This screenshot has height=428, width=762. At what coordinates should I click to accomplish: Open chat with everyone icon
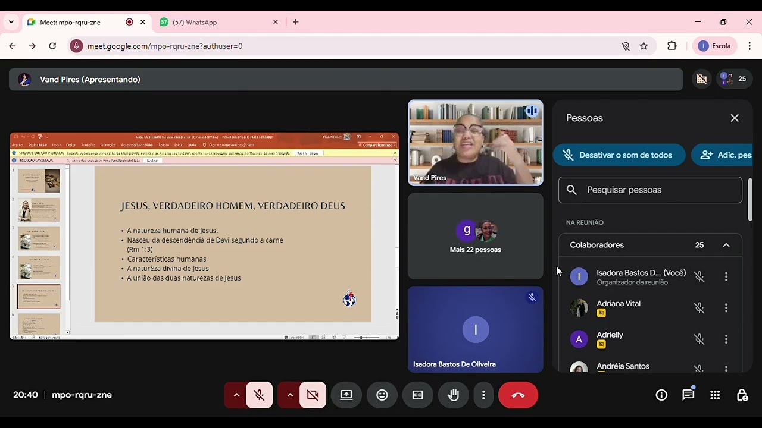pyautogui.click(x=688, y=395)
